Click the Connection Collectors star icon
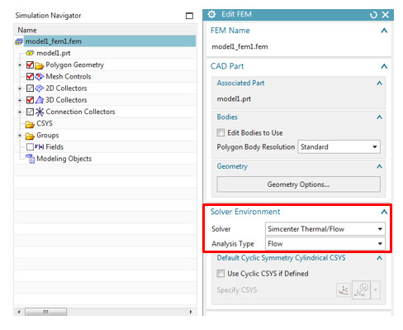Screen dimensions: 403x330 40,112
